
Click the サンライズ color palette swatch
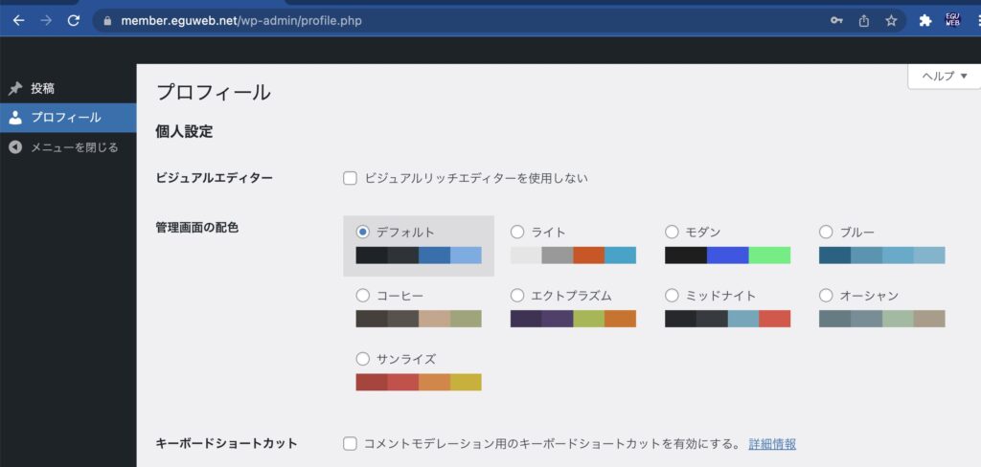coord(418,382)
